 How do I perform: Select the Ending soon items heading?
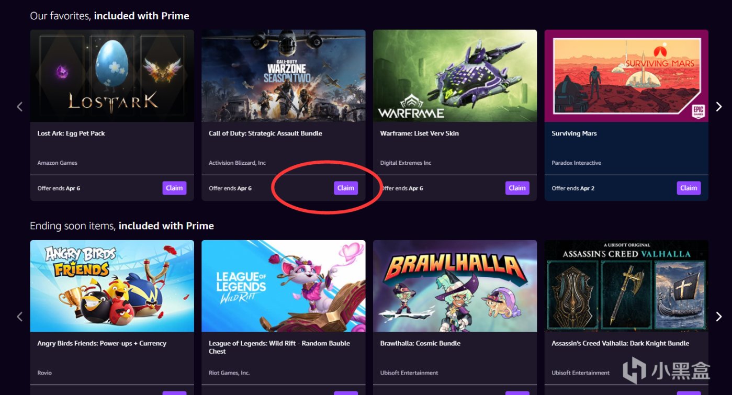click(x=122, y=226)
